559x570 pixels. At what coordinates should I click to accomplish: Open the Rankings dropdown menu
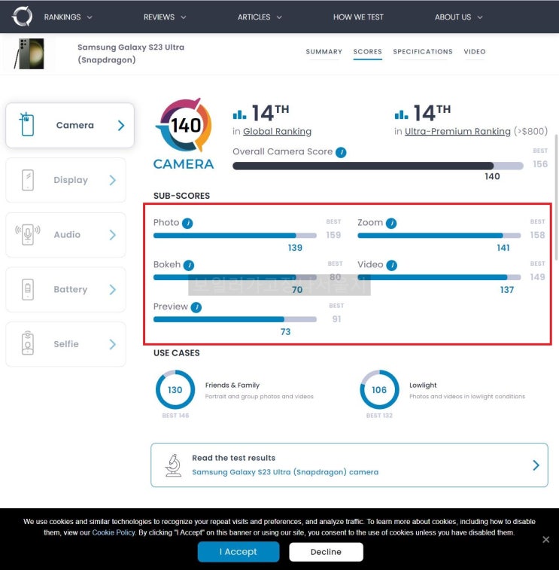coord(68,17)
